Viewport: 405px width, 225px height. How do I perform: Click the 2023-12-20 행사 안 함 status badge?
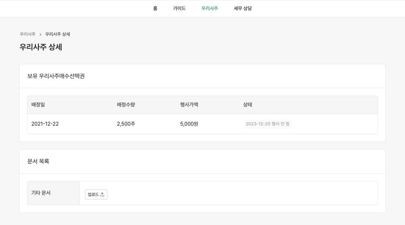267,124
